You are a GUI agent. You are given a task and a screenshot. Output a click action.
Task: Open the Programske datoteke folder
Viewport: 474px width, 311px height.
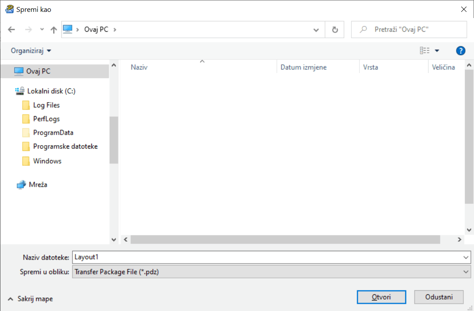pos(65,146)
